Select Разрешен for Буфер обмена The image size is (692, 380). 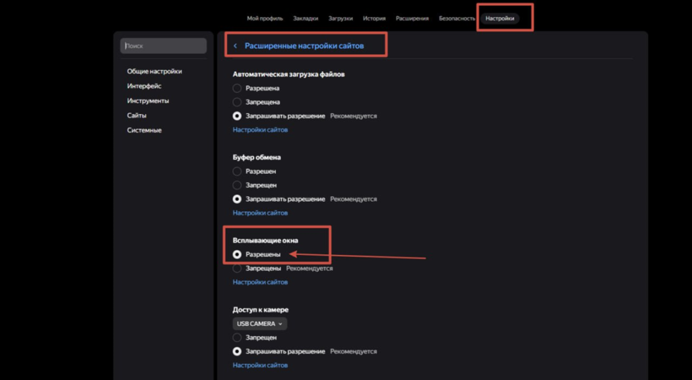point(237,172)
